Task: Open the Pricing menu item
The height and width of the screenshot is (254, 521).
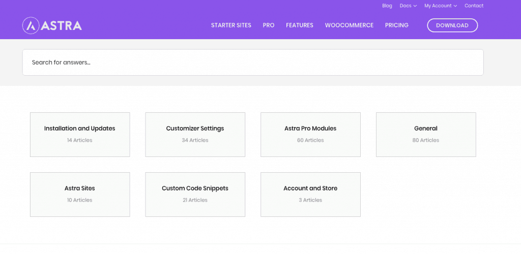Action: pos(397,25)
